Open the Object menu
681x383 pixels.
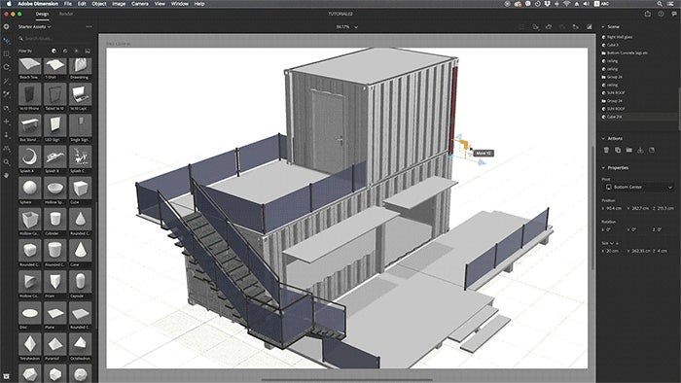coord(99,4)
